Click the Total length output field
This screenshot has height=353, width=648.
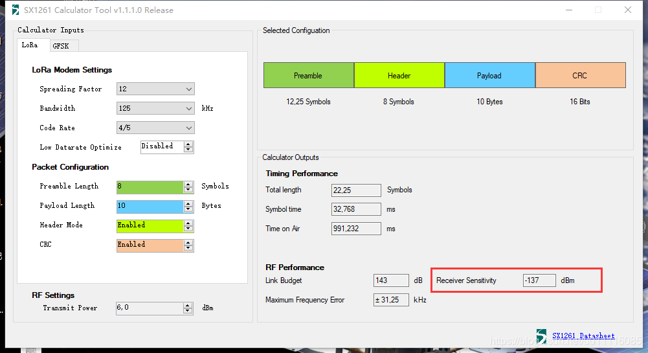356,190
